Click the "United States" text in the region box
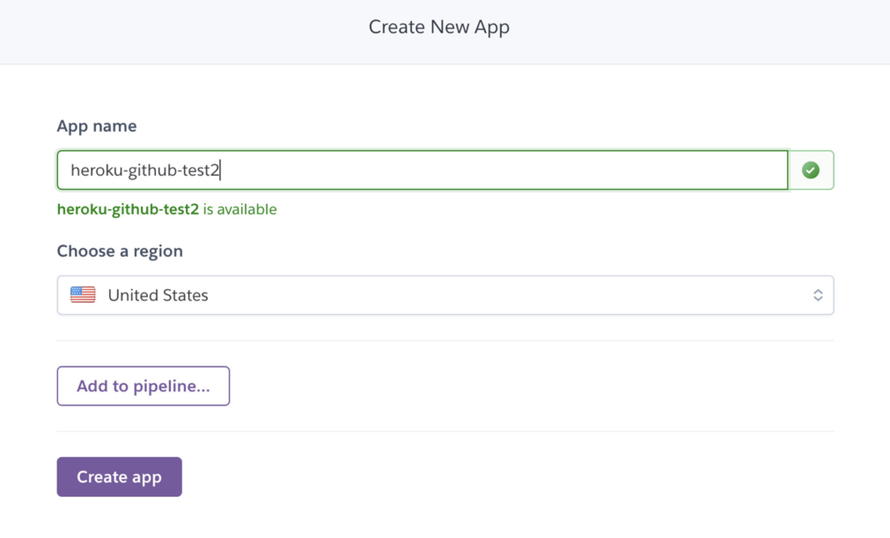This screenshot has height=538, width=890. [x=158, y=295]
